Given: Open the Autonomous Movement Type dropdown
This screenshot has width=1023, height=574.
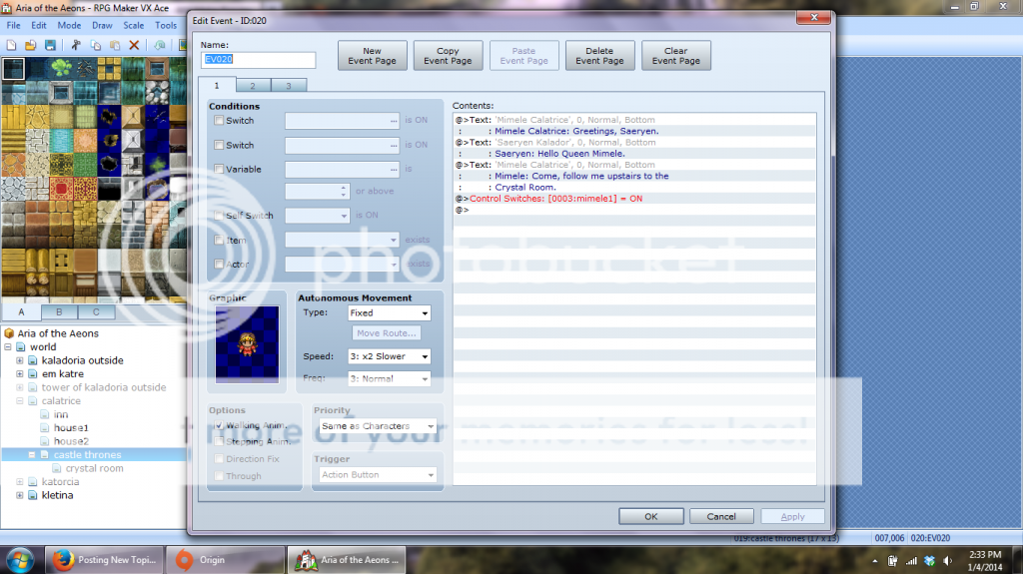Looking at the screenshot, I should tap(390, 313).
